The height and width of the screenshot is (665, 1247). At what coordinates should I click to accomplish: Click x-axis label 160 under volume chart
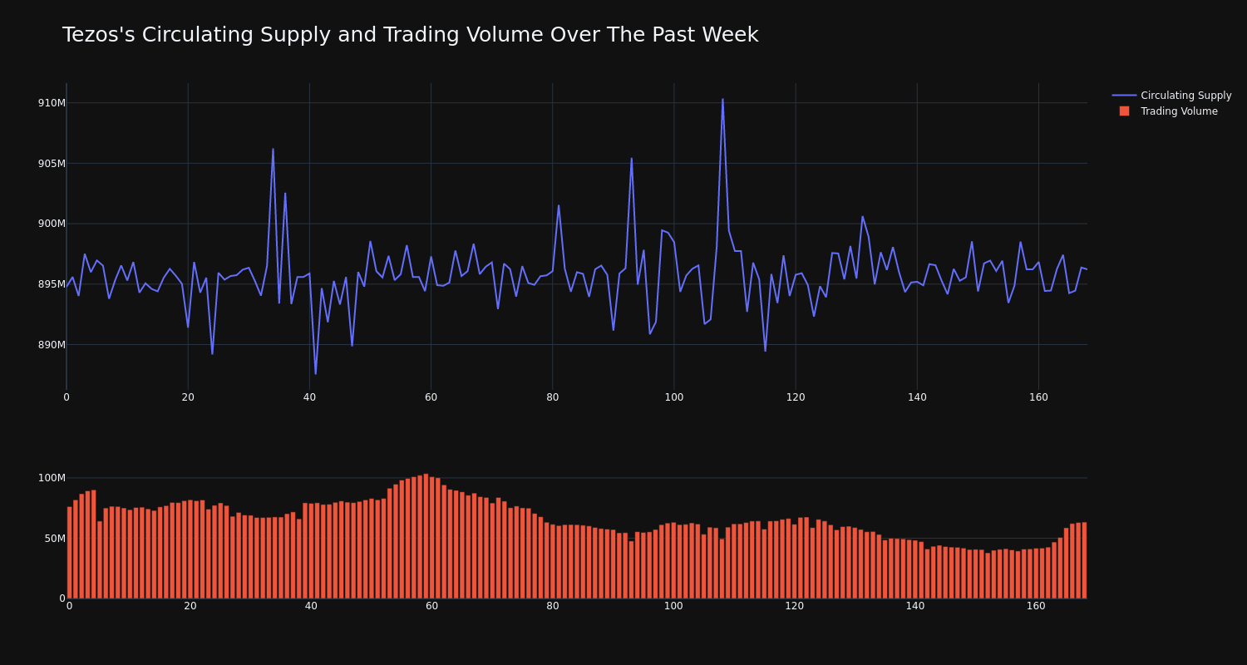[x=1036, y=607]
